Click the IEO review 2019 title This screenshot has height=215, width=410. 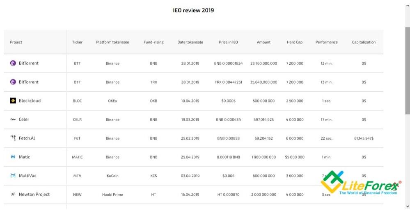pos(193,10)
